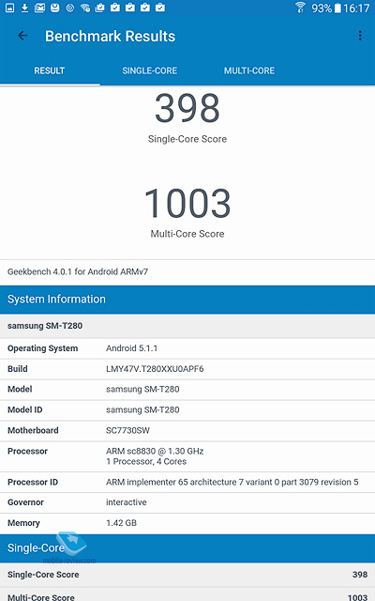Select the memory value 1.42 GB
Viewport: 375px width, 601px height.
tap(121, 523)
